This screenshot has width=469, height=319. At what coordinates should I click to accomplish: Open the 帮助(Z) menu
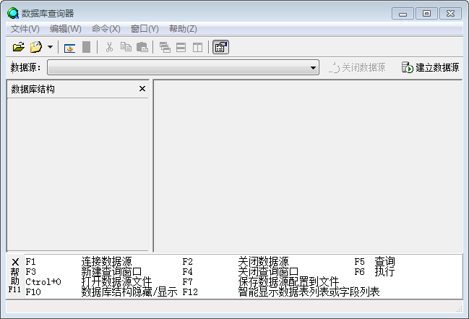183,29
